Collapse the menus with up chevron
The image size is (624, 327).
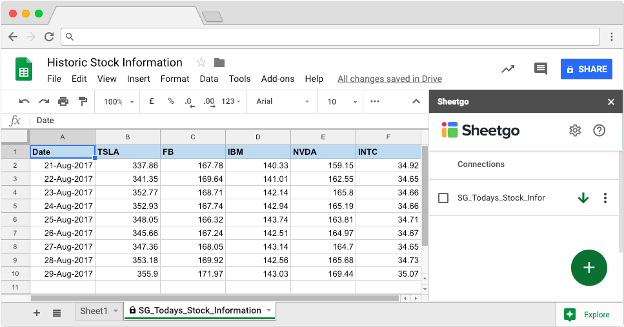[416, 101]
